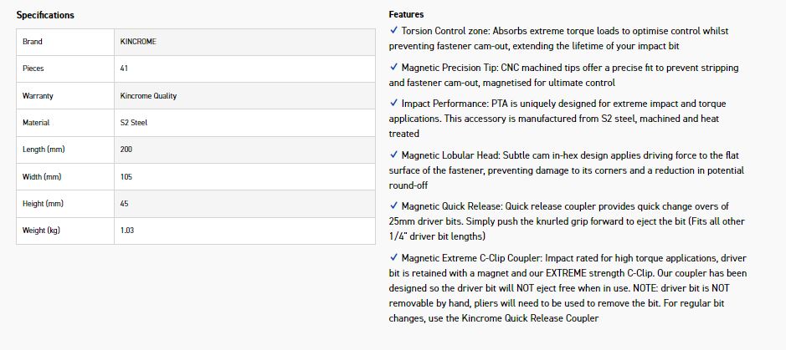
Task: Click the checkmark beside Magnetic Extreme C-Clip Coupler
Action: (x=393, y=258)
